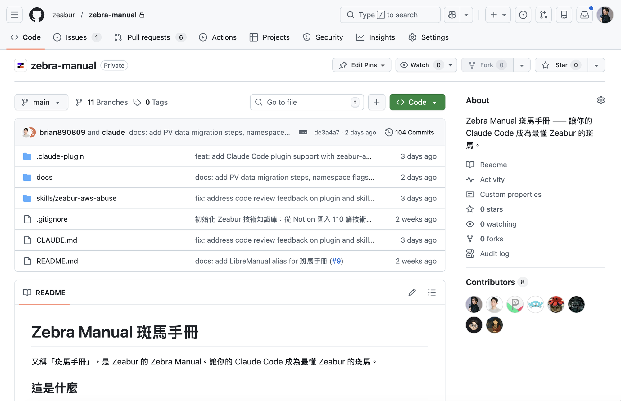621x401 pixels.
Task: Edit the README with the pencil icon
Action: pyautogui.click(x=412, y=292)
